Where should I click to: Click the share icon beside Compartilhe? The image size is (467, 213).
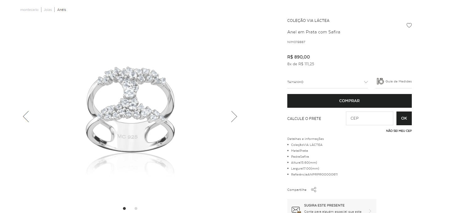point(314,190)
